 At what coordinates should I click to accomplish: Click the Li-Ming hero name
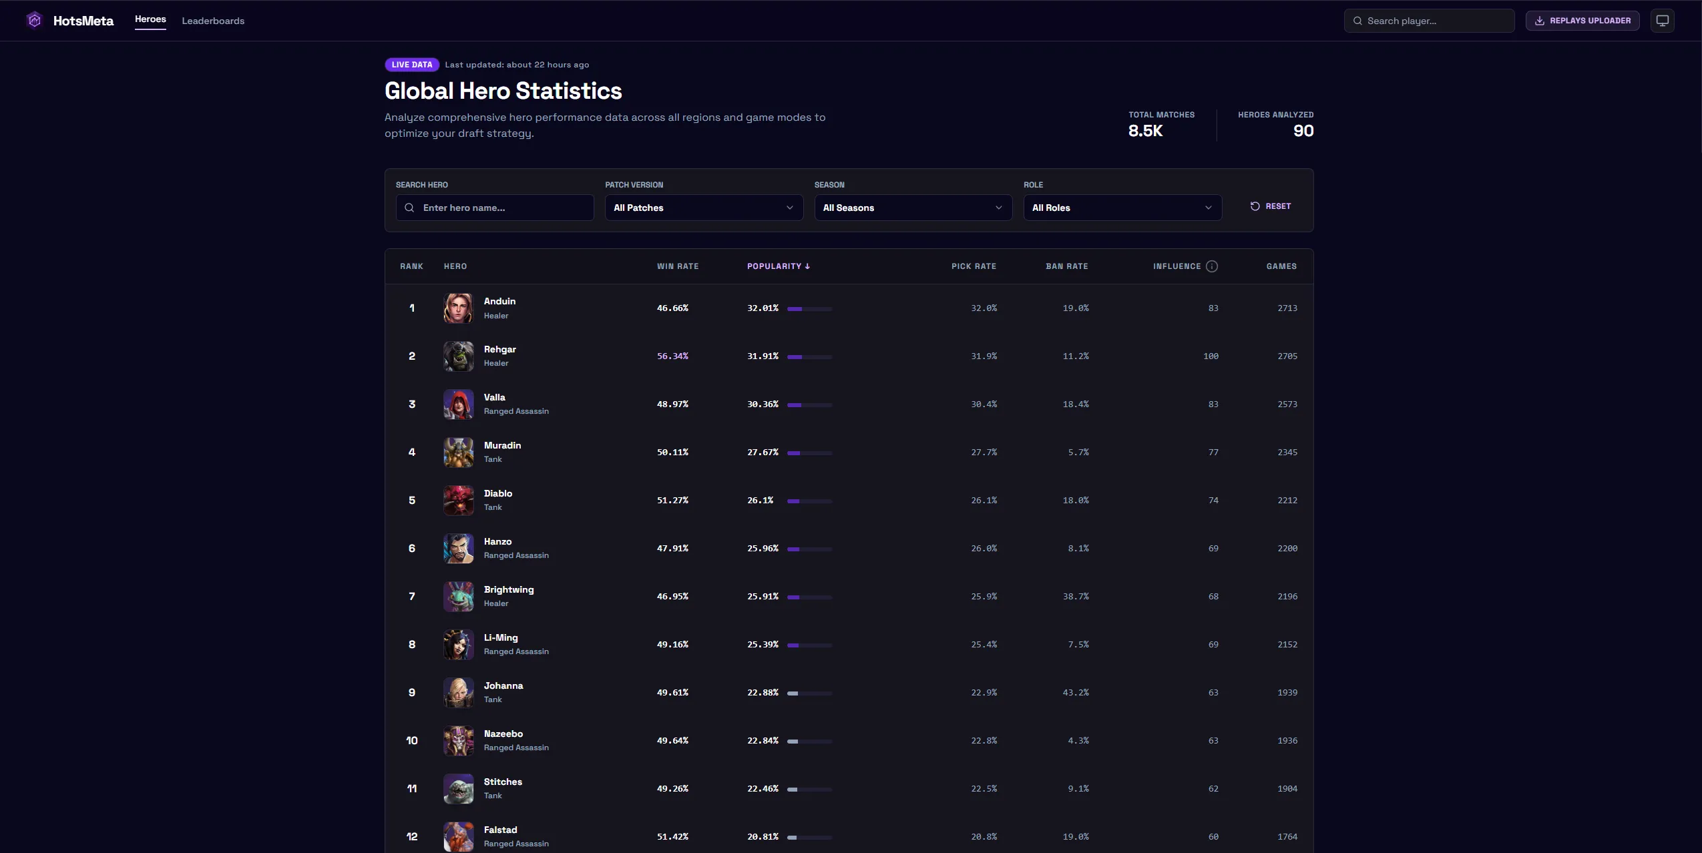501,637
